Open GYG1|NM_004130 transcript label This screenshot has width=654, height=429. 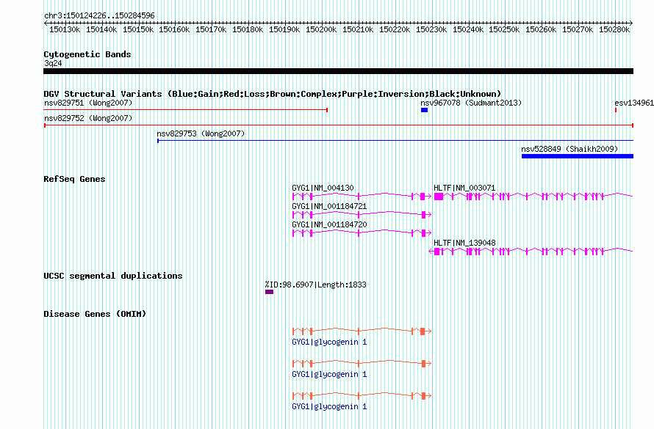point(323,188)
